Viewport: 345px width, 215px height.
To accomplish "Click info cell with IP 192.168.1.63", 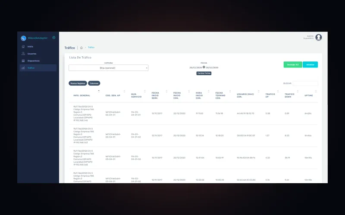I will pyautogui.click(x=84, y=135).
